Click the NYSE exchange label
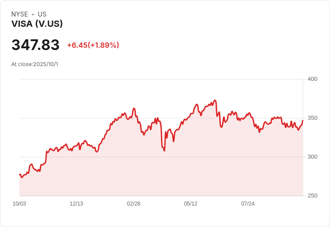The height and width of the screenshot is (227, 330). 20,14
